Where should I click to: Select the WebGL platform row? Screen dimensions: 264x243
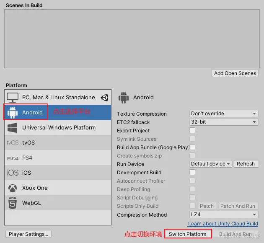58,203
